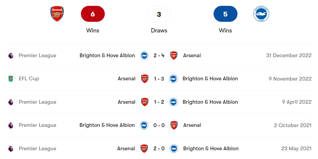Click the large Brighton crest at top
318x159 pixels.
[x=261, y=14]
